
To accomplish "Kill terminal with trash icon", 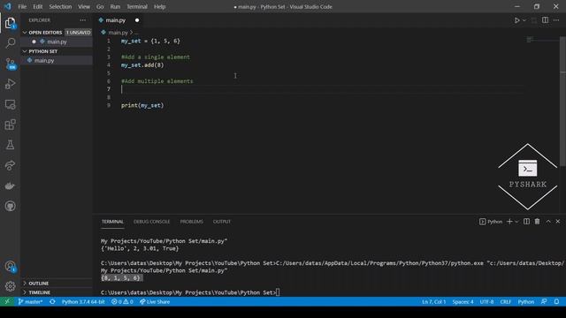I will tap(537, 222).
